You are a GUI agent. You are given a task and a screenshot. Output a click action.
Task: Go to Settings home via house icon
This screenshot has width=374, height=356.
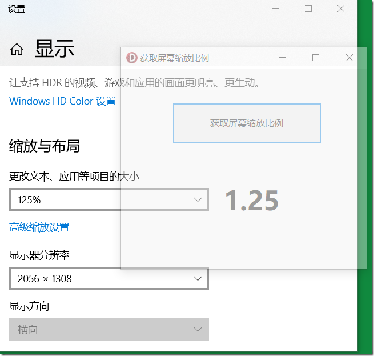[x=17, y=49]
